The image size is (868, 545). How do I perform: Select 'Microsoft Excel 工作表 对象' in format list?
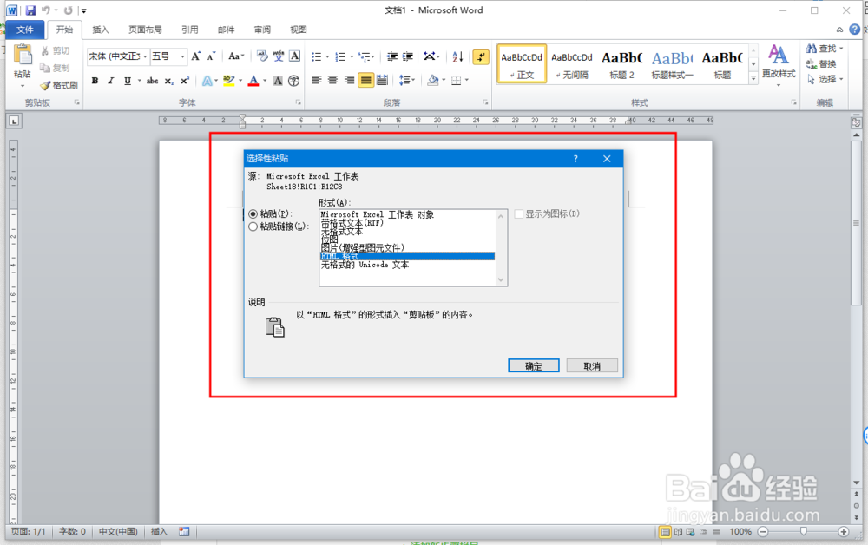pyautogui.click(x=407, y=214)
